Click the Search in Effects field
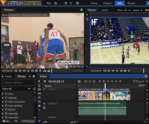 19,83
